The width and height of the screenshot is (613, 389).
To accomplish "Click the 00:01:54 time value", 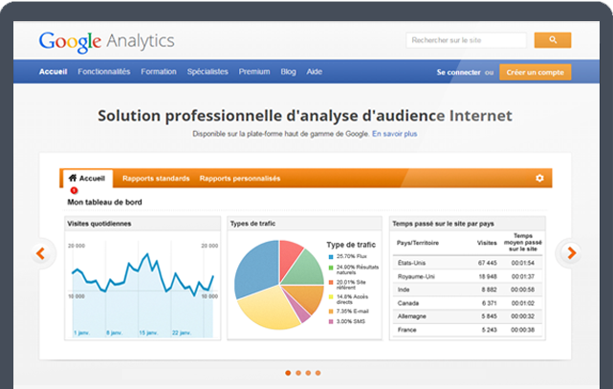I will coord(523,263).
